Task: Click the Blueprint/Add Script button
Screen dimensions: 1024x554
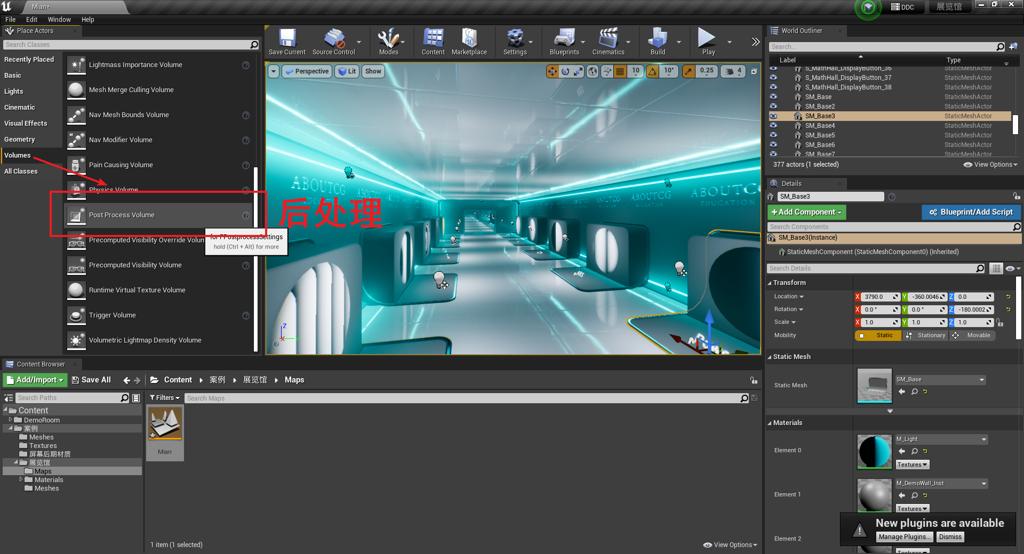Action: tap(971, 212)
